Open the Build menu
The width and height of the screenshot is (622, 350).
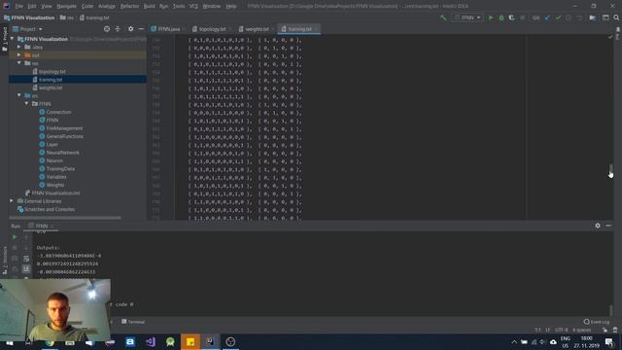150,6
